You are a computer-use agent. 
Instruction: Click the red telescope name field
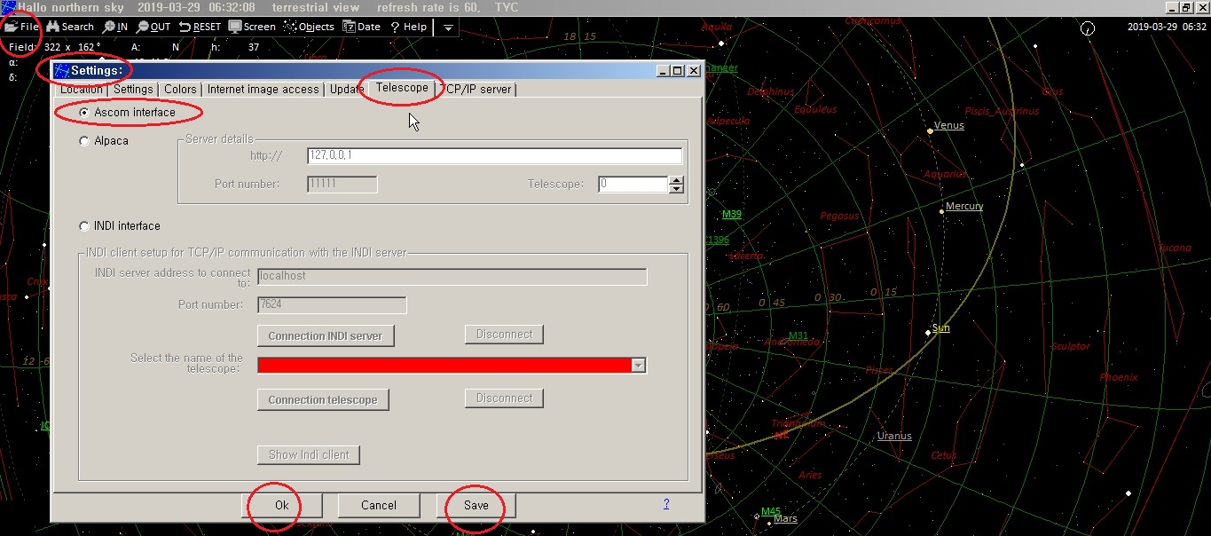(444, 366)
